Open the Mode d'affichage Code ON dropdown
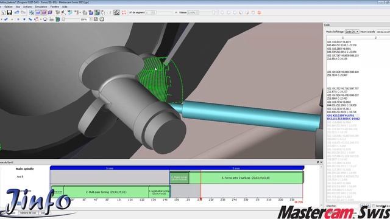Screen dimensions: 390x219 [x=352, y=32]
